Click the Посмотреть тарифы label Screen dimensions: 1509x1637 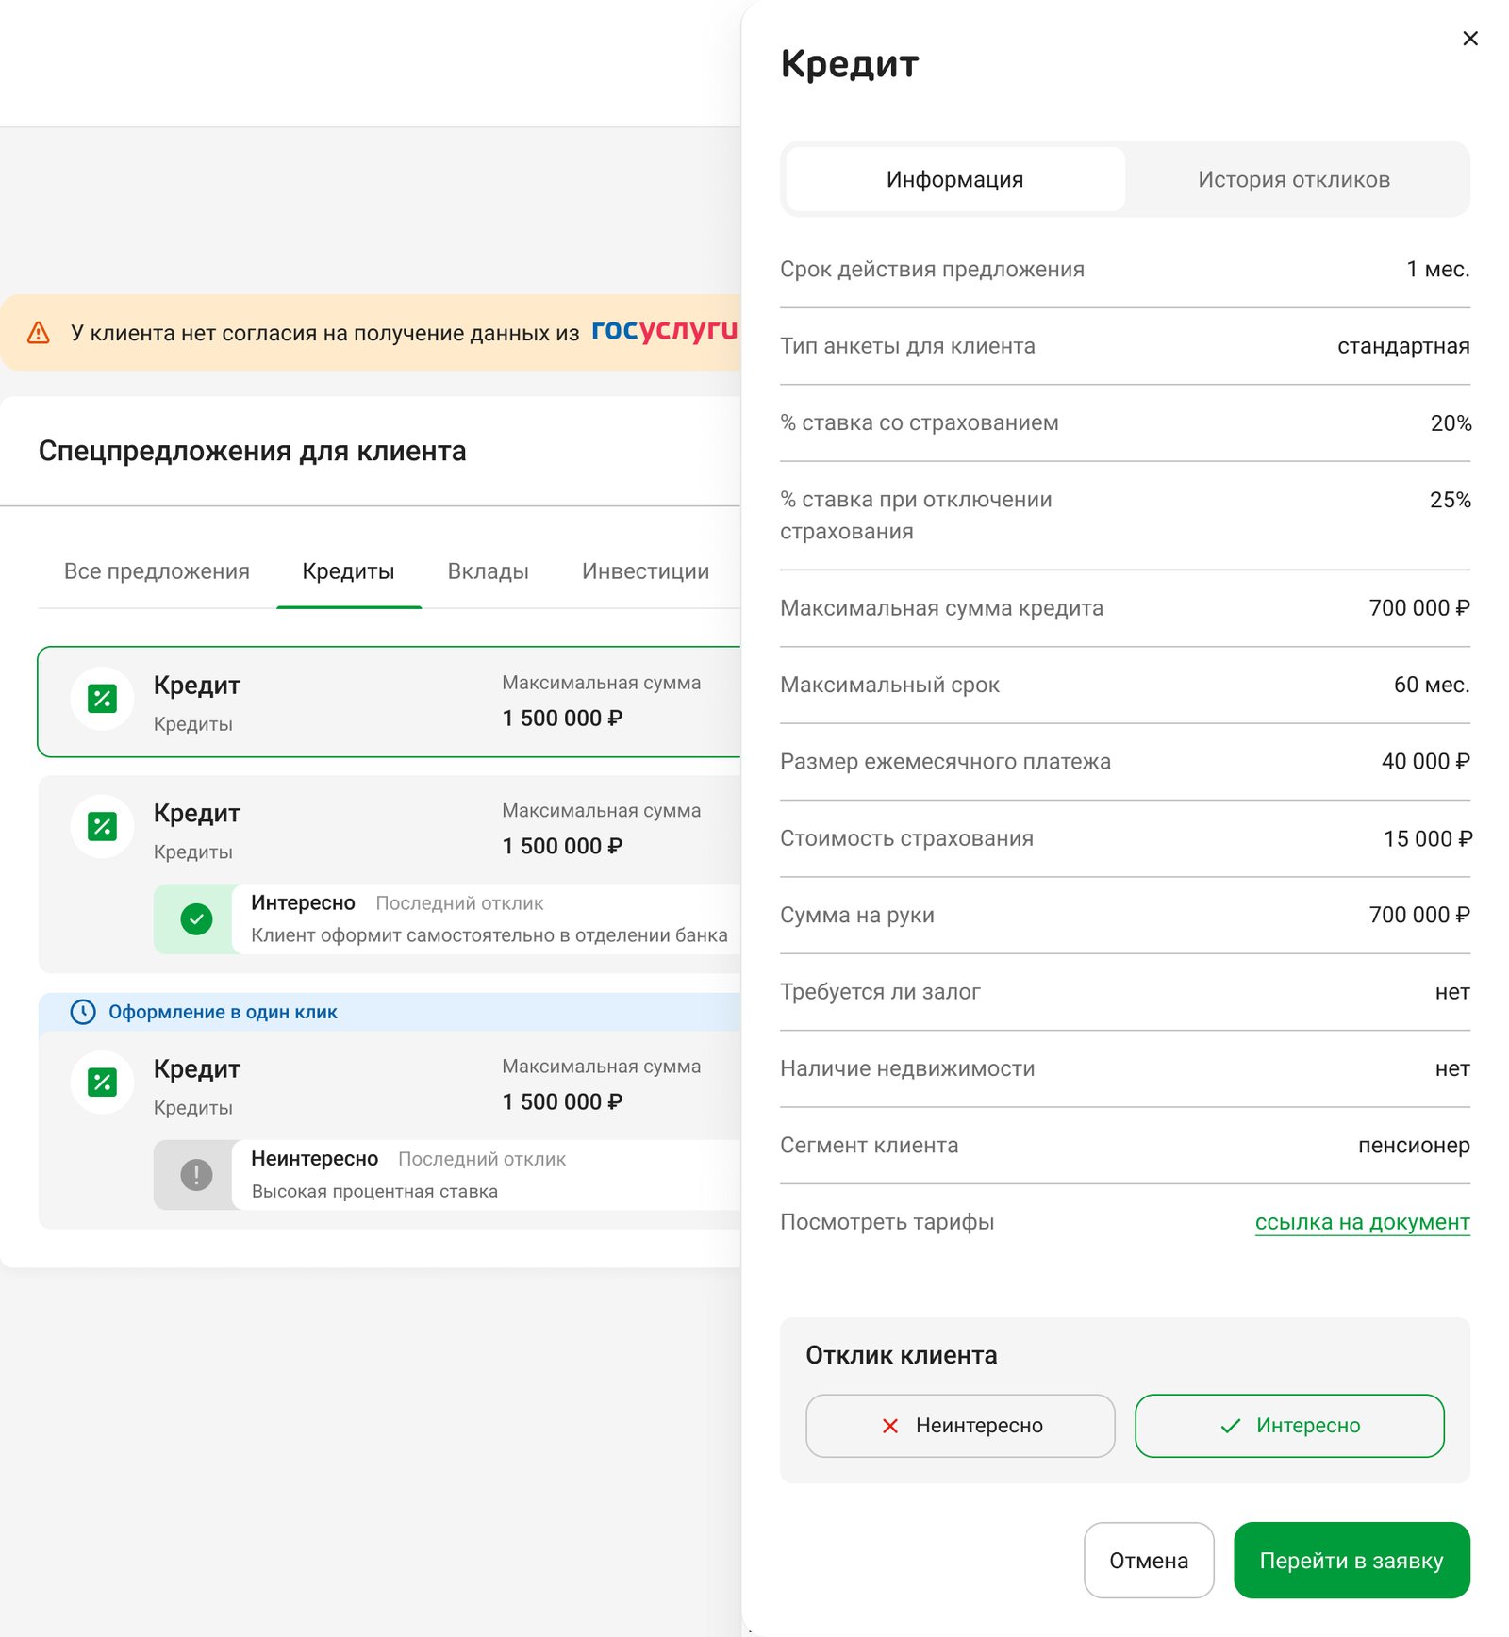point(887,1222)
